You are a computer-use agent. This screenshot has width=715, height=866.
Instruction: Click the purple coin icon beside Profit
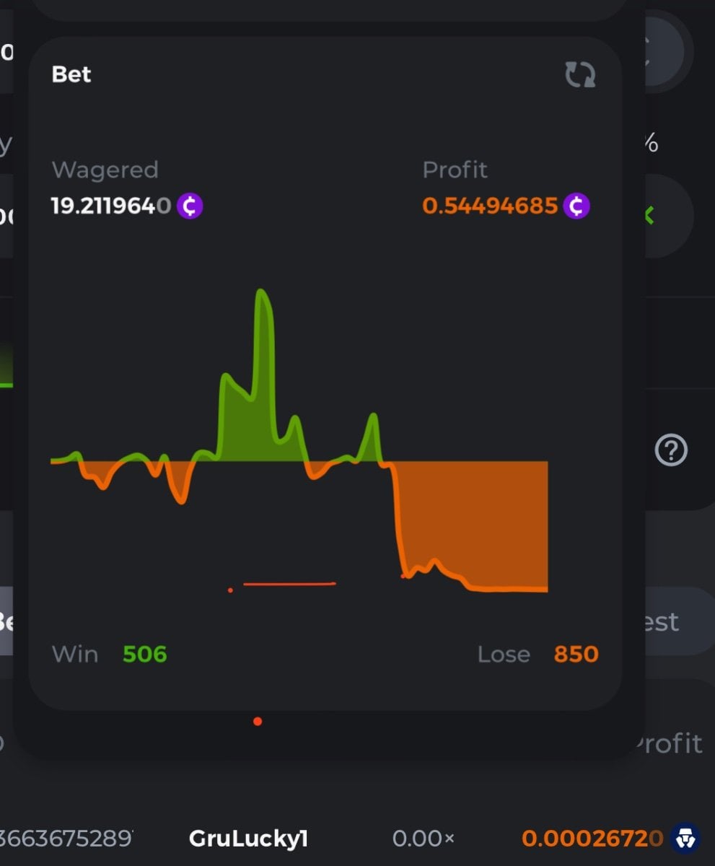pos(576,206)
